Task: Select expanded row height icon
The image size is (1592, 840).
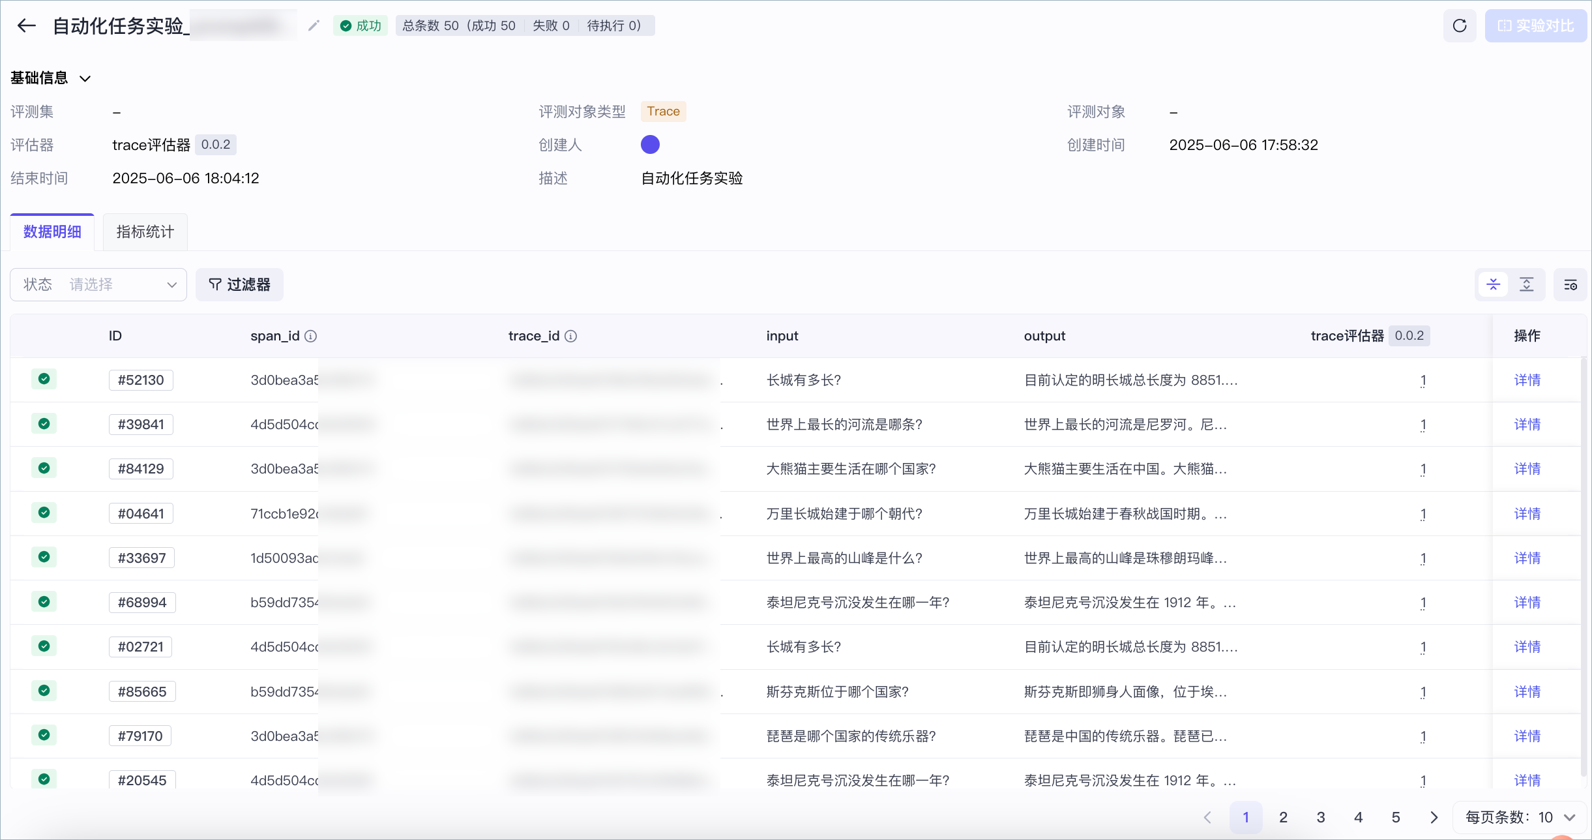Action: pos(1526,284)
